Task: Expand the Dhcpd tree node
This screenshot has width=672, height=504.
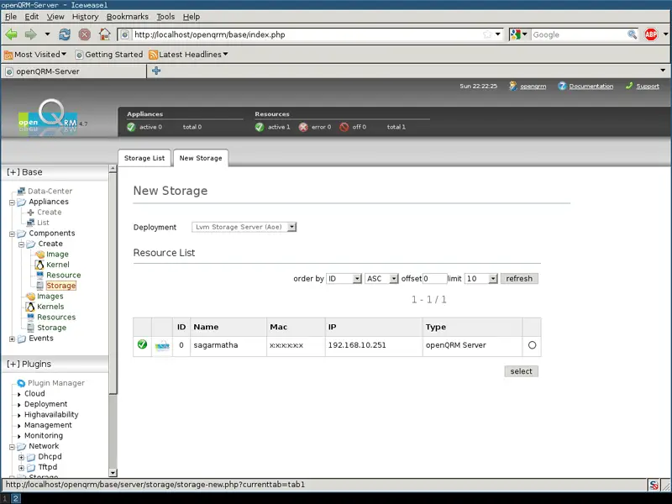Action: pyautogui.click(x=21, y=457)
